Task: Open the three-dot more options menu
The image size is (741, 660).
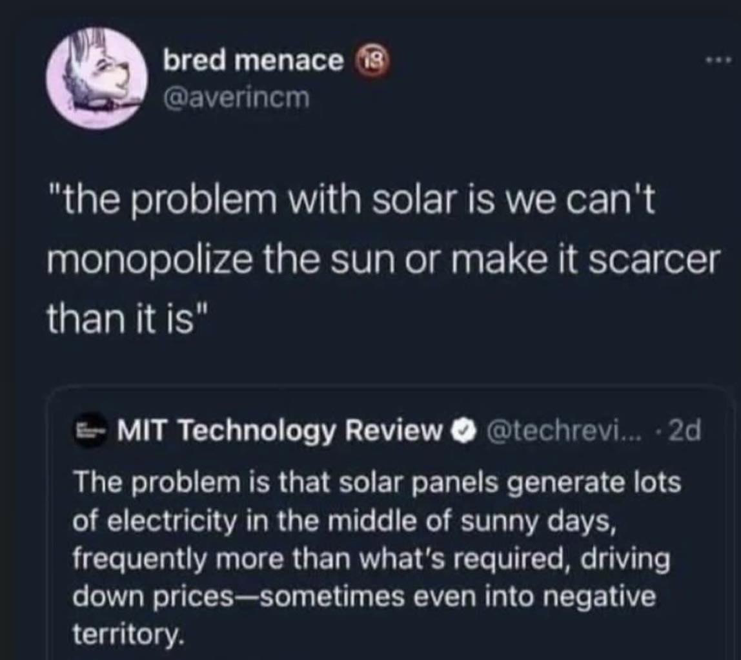Action: (718, 61)
